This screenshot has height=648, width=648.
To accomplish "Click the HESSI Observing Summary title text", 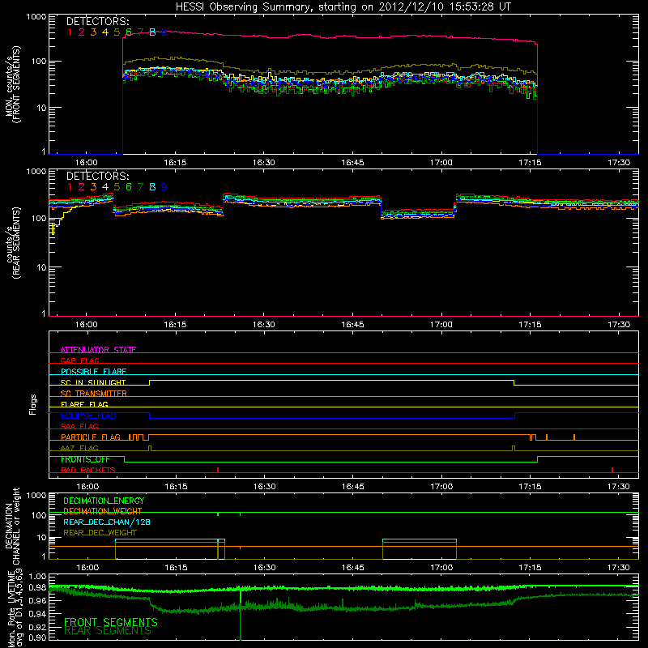I will point(343,7).
